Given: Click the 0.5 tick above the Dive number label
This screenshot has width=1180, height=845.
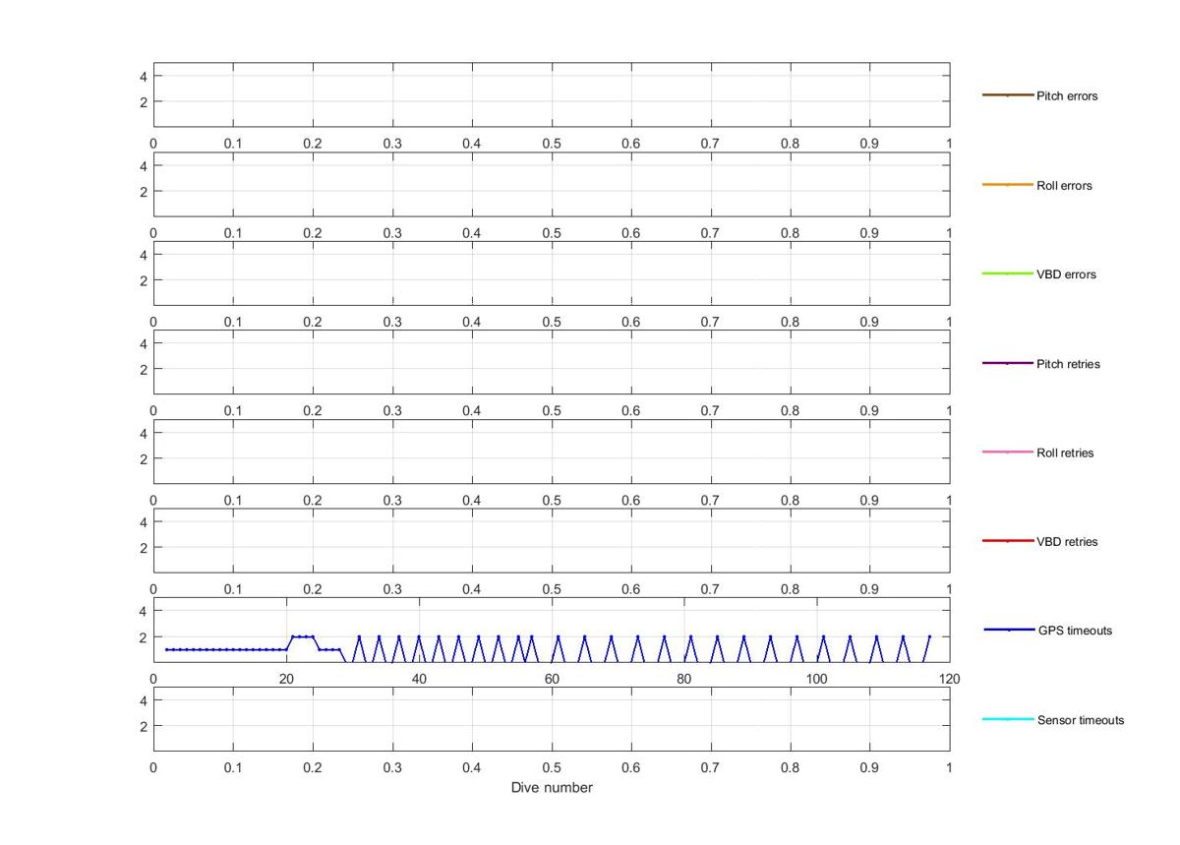Looking at the screenshot, I should click(x=552, y=767).
